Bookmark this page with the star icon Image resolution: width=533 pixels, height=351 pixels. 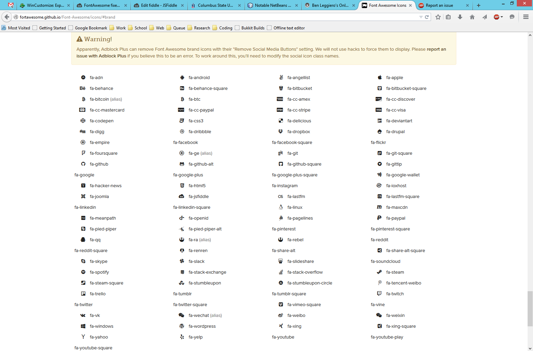[438, 17]
